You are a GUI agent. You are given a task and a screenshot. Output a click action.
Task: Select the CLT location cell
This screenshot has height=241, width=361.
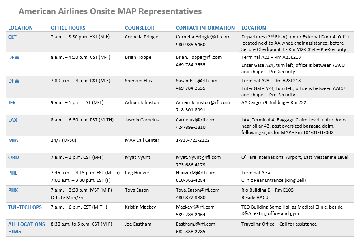coord(13,37)
